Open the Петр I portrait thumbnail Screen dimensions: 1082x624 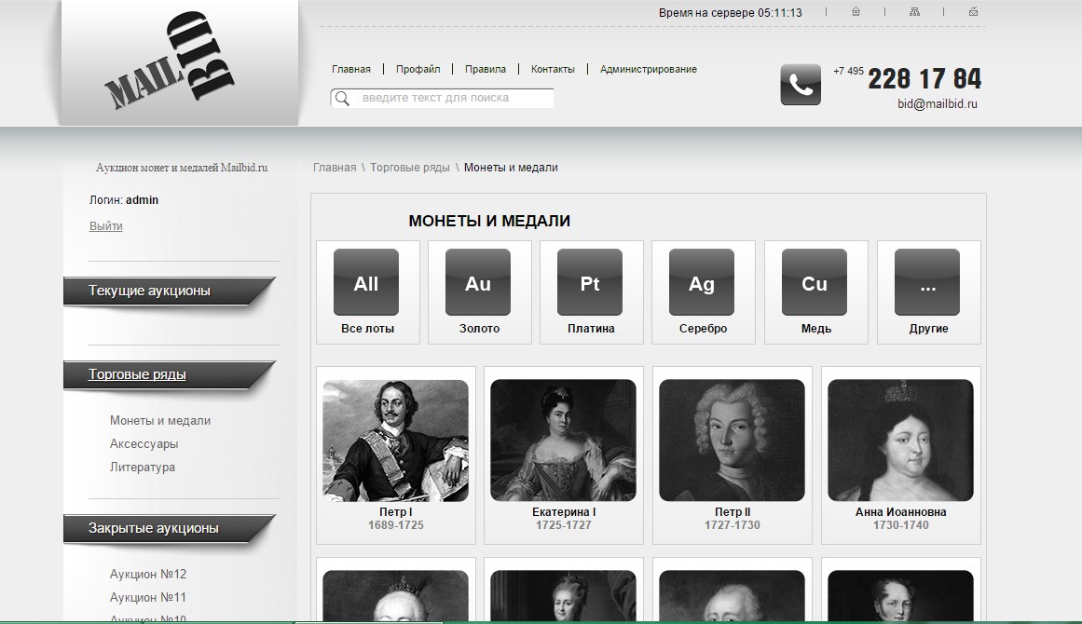(395, 441)
